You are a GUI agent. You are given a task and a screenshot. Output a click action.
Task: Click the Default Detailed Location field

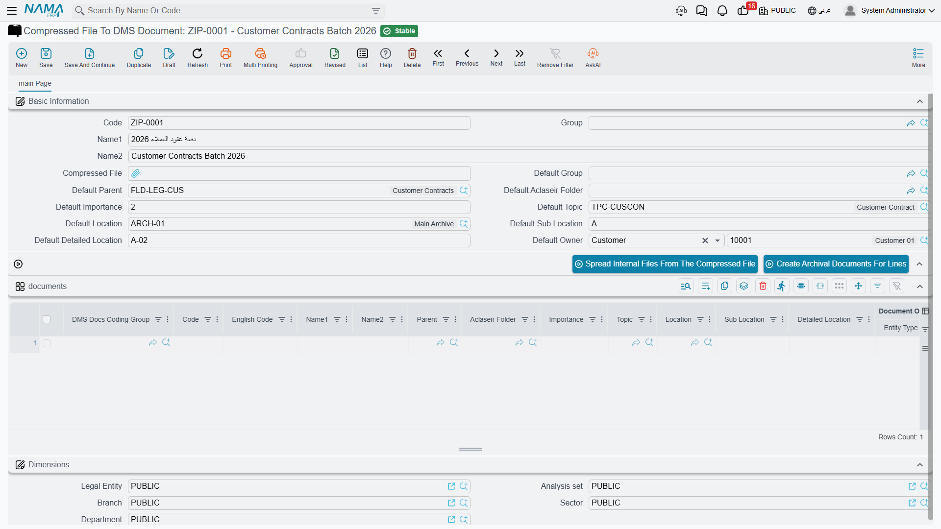coord(299,240)
